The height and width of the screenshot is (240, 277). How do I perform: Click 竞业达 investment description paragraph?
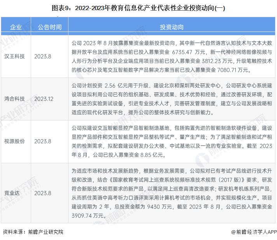coord(172,193)
